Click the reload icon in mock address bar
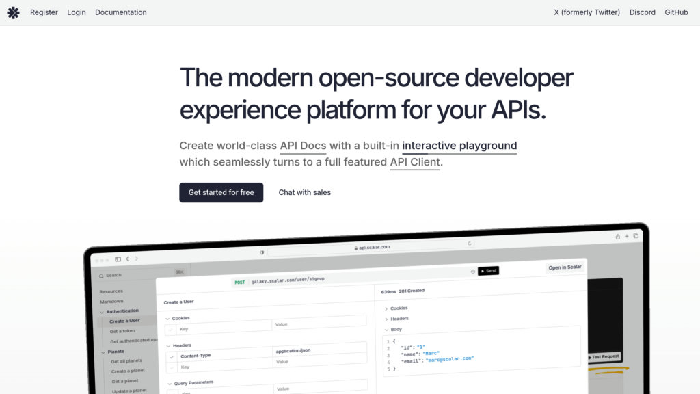 pyautogui.click(x=470, y=243)
